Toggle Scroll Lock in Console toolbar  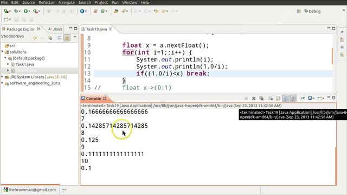(278, 98)
